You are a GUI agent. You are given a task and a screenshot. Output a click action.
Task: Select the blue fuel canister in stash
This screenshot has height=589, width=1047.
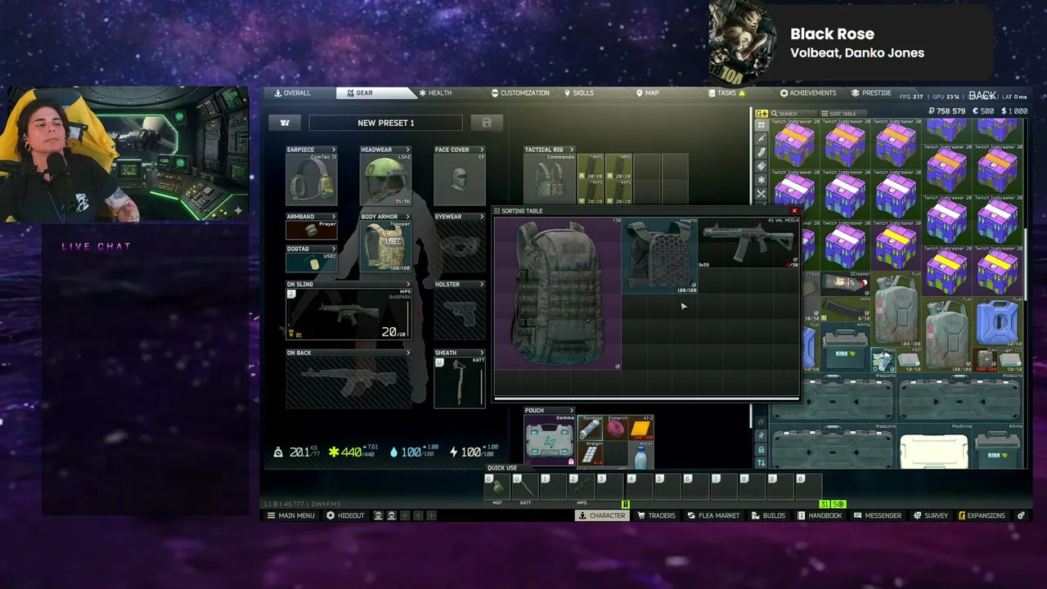pos(998,321)
